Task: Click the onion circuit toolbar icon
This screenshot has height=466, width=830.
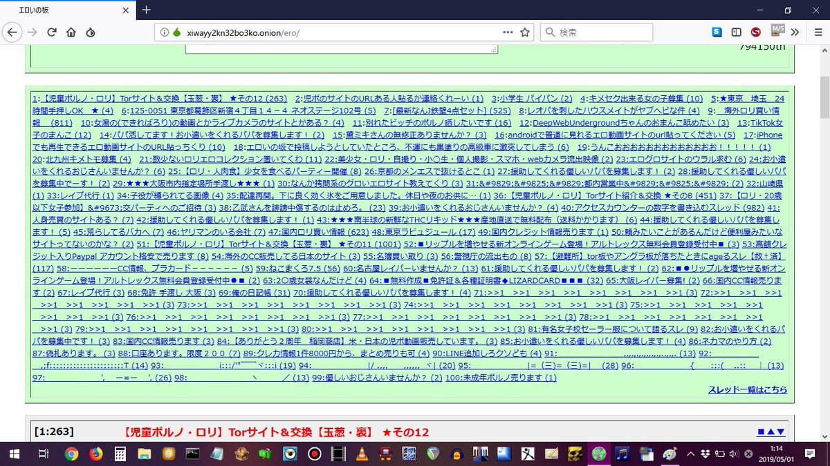Action: 91,32
